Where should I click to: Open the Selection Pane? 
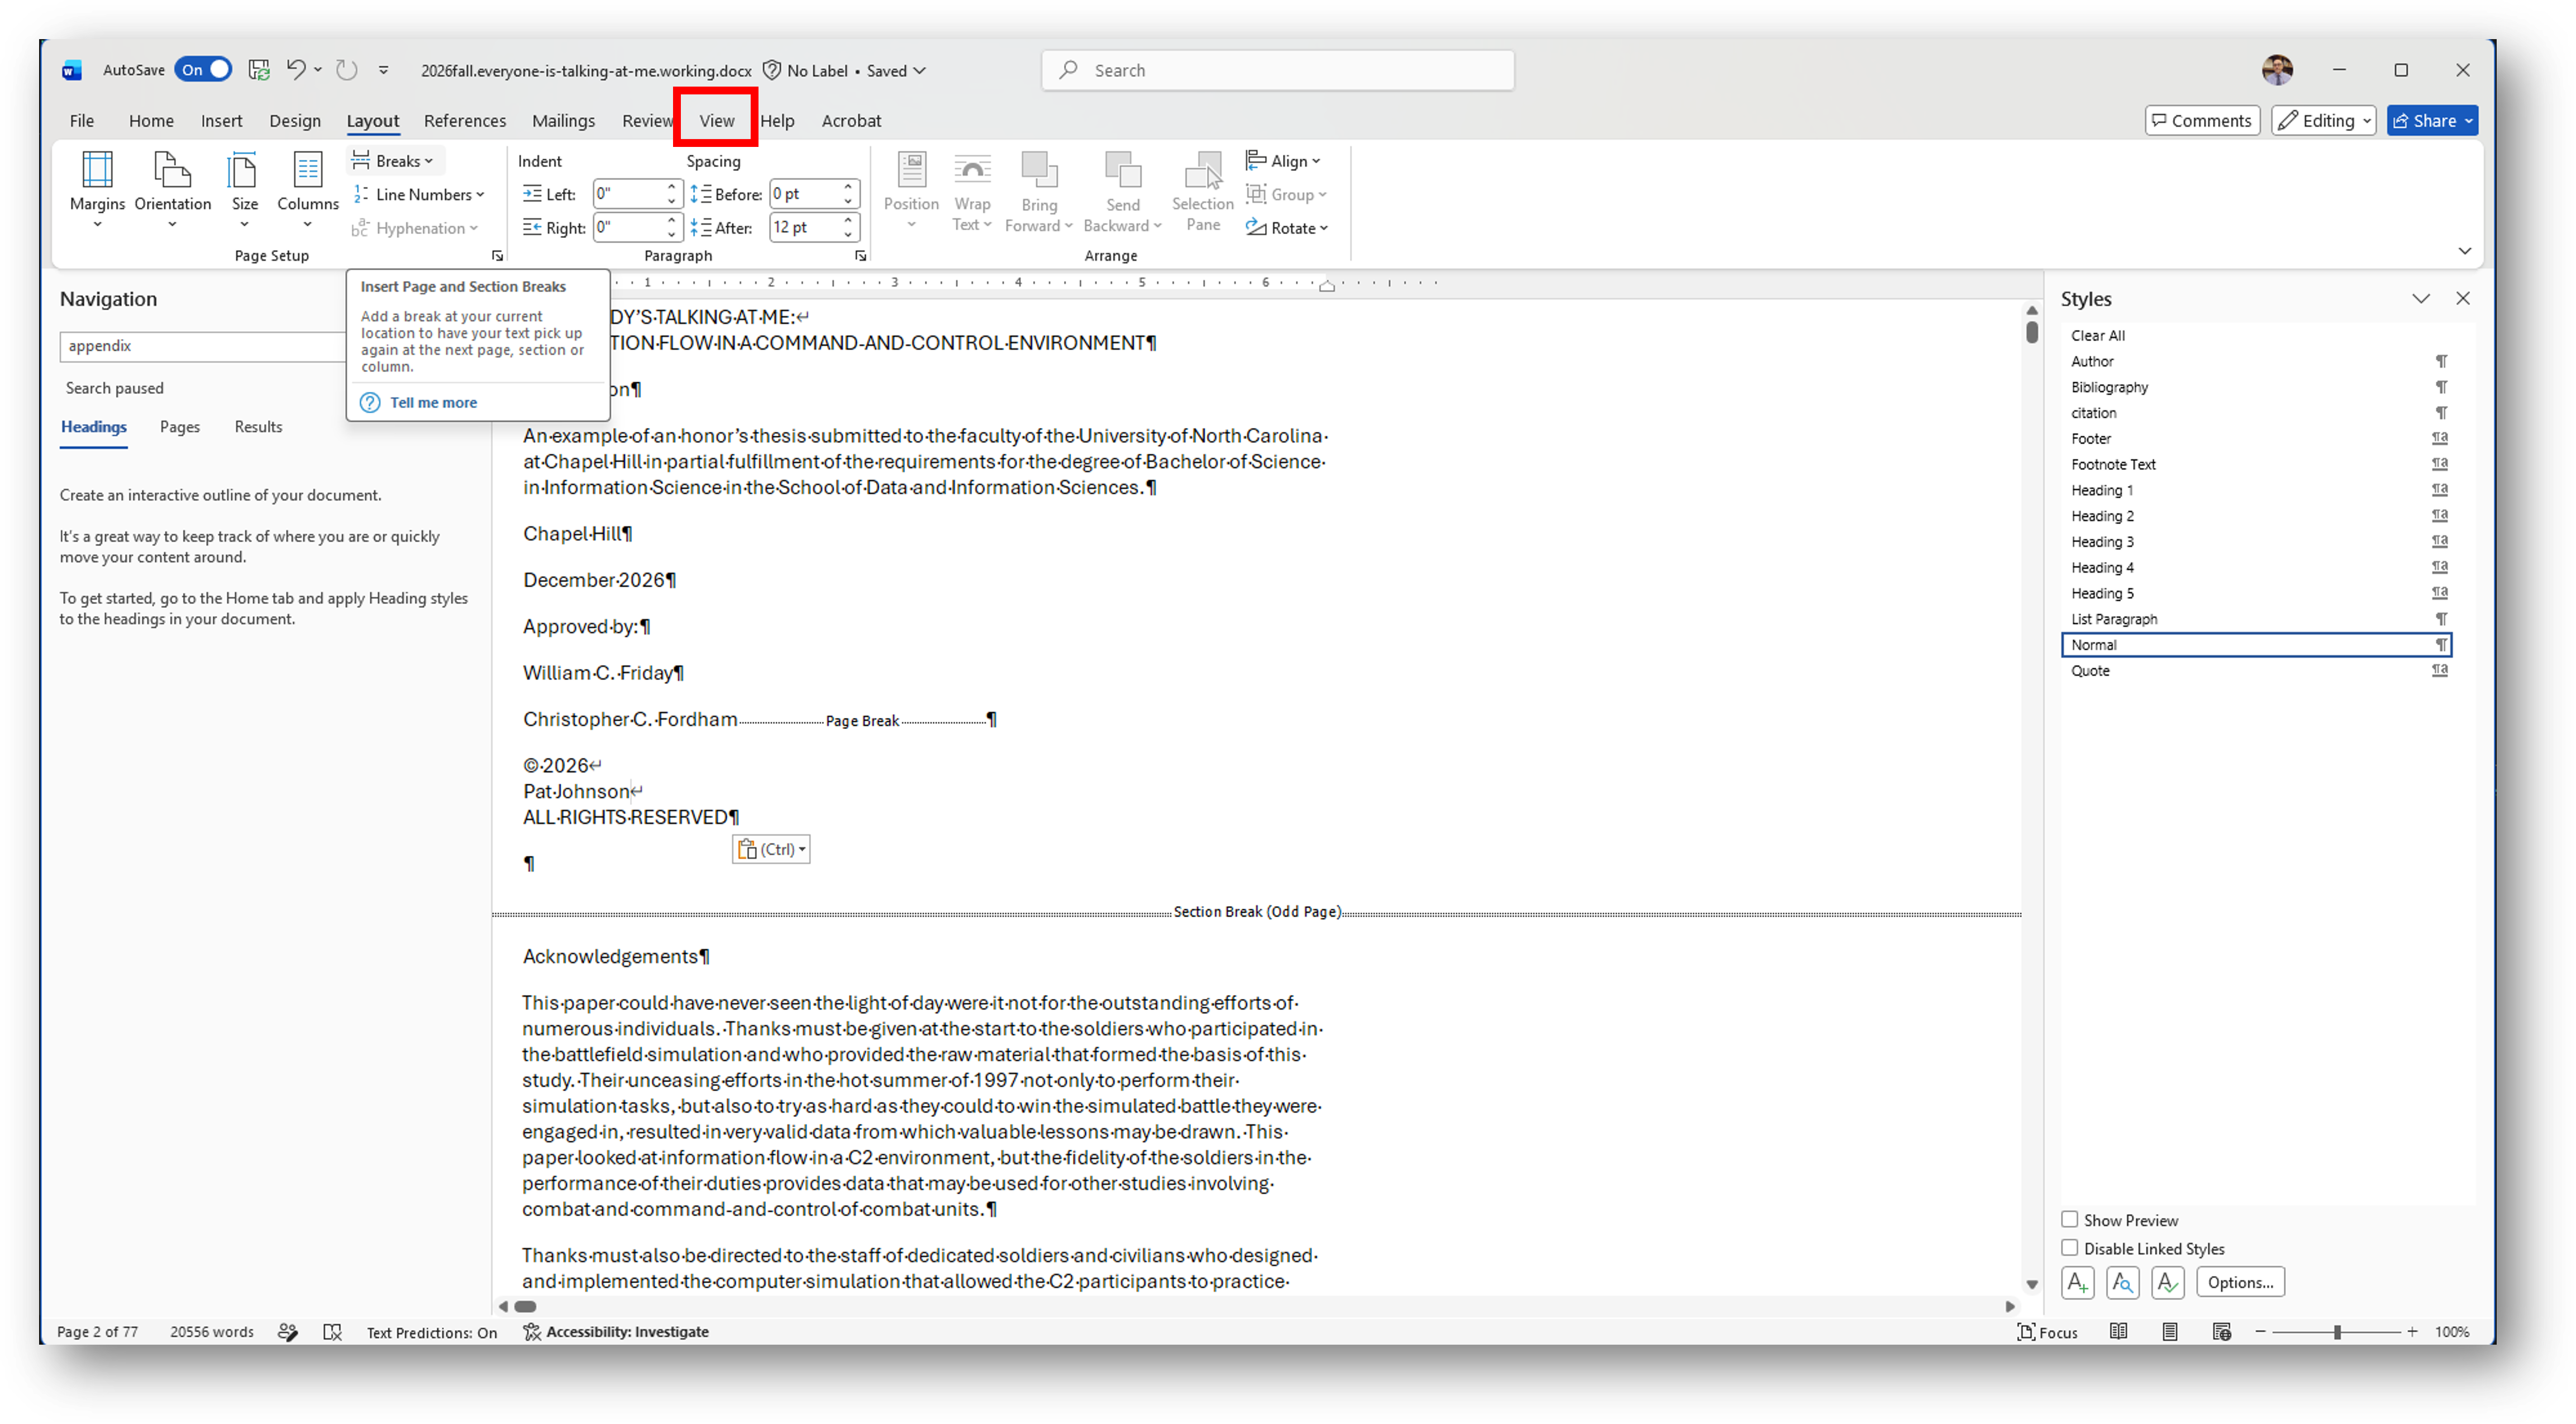1202,192
